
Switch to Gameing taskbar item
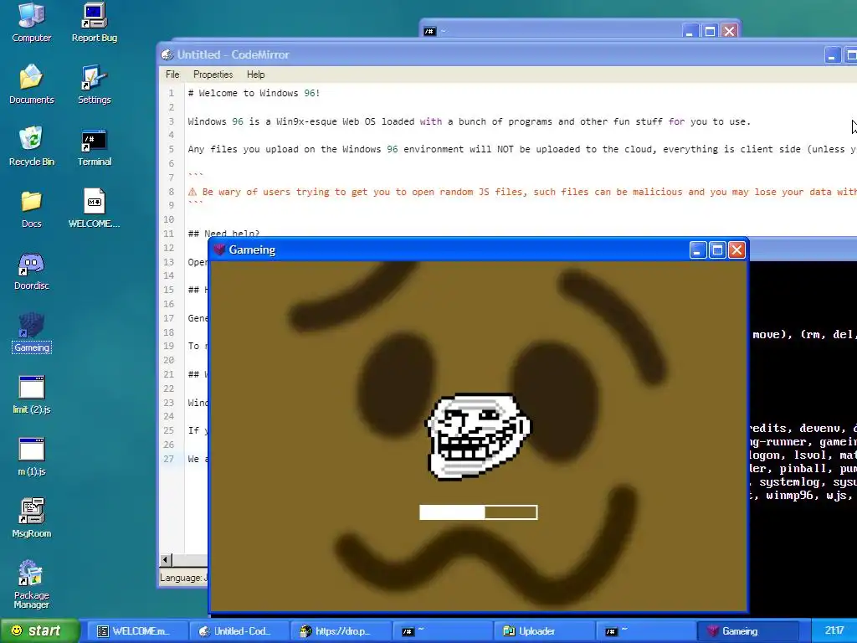(747, 631)
